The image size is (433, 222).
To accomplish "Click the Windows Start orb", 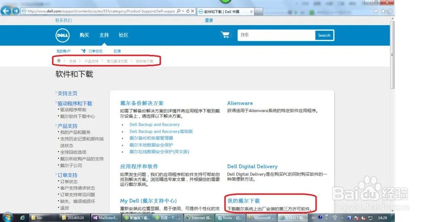I will pyautogui.click(x=7, y=218).
